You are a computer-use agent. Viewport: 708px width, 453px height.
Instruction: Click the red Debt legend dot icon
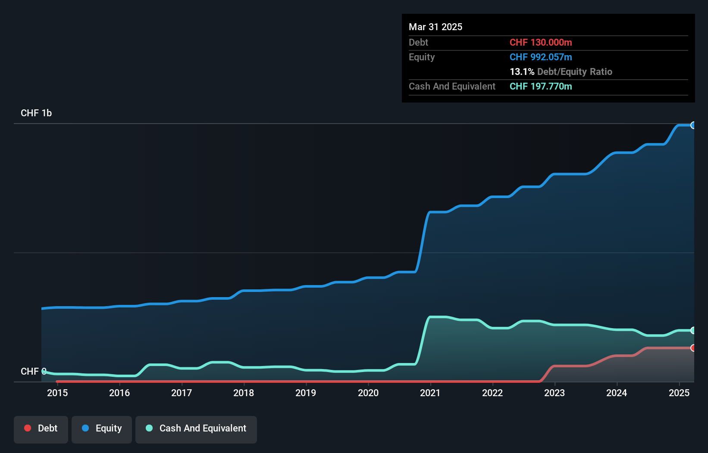pyautogui.click(x=28, y=428)
